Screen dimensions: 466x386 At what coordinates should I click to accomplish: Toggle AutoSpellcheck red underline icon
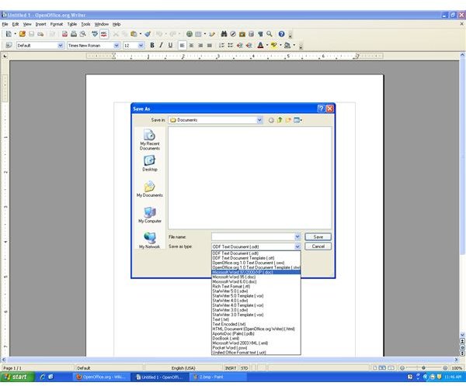pos(104,34)
